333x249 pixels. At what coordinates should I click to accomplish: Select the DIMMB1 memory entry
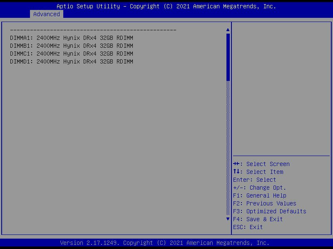(x=72, y=46)
